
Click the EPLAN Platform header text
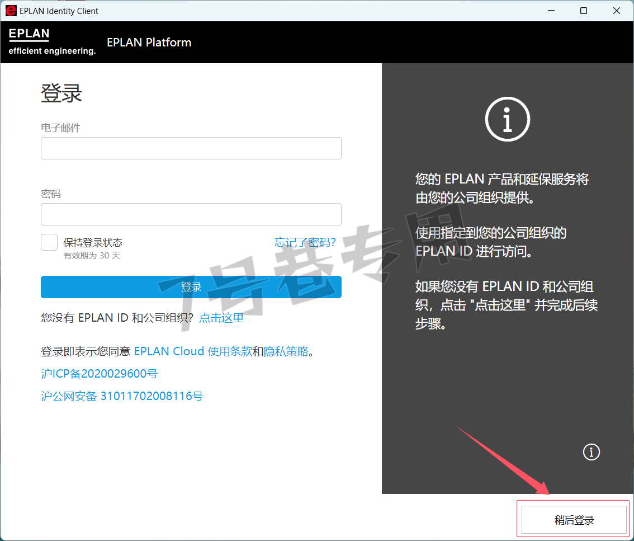coord(149,43)
